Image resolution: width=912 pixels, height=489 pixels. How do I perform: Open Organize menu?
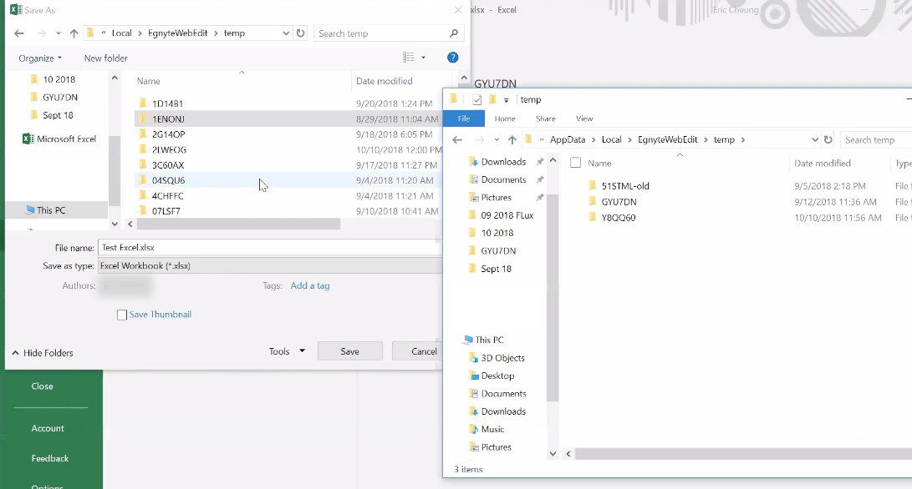tap(39, 58)
